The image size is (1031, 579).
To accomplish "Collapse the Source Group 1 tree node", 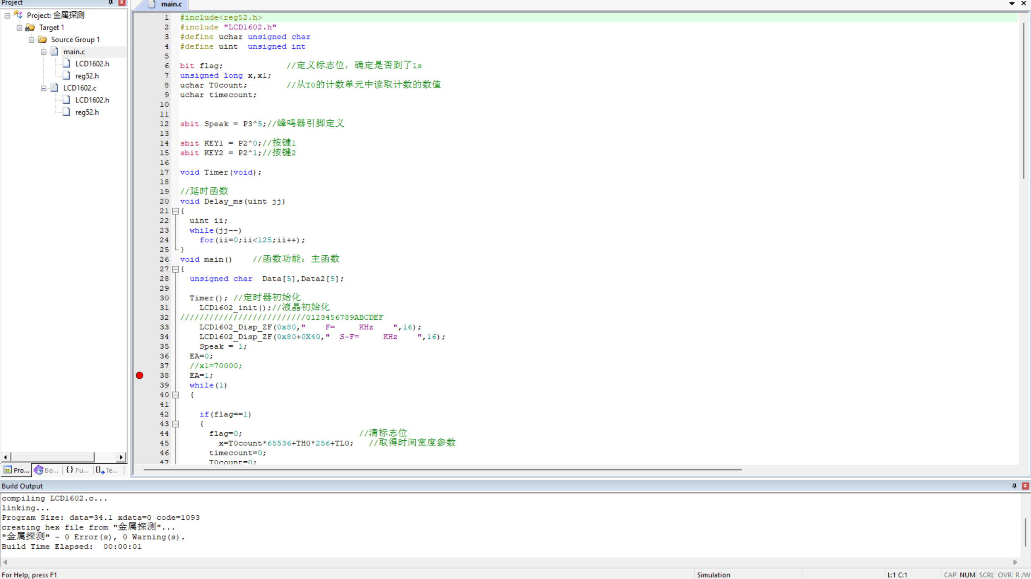I will (x=31, y=40).
